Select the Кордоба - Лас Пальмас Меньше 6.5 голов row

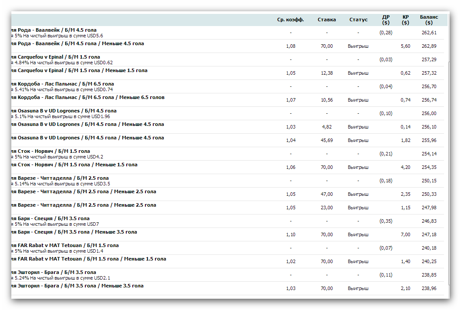pyautogui.click(x=228, y=100)
